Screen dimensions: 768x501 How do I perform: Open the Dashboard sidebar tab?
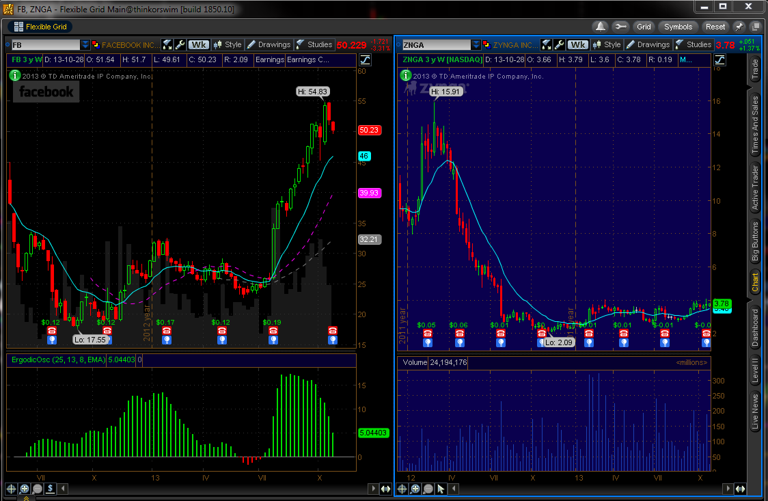[755, 327]
